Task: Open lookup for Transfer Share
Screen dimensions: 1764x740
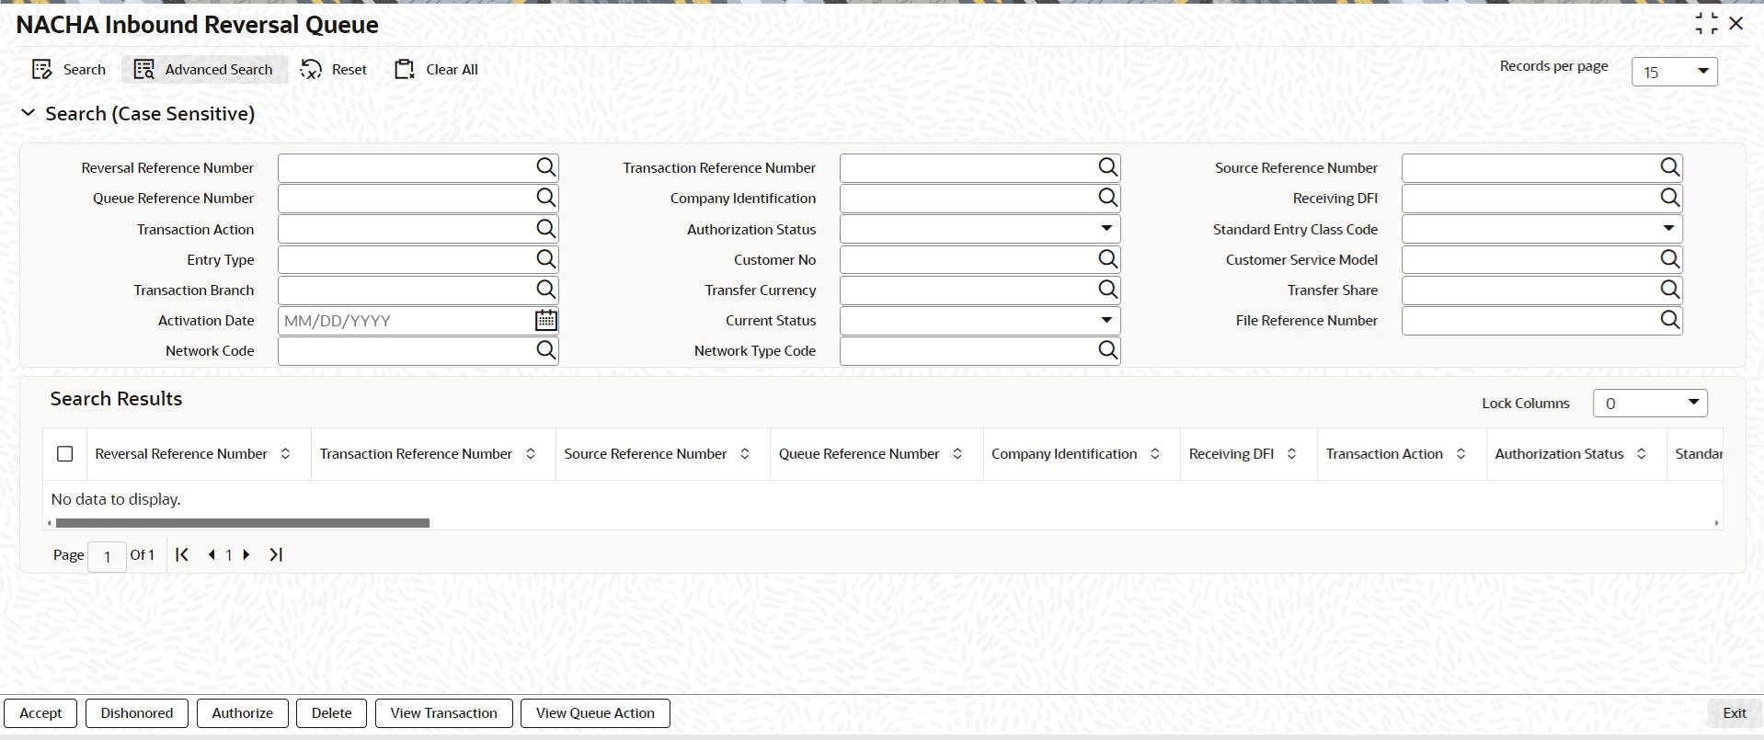Action: 1670,290
